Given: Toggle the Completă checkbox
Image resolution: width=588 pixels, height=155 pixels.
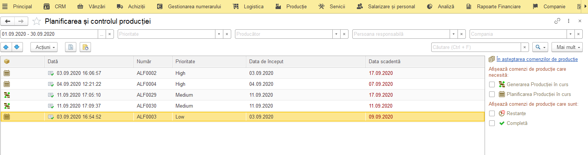Looking at the screenshot, I should [492, 123].
